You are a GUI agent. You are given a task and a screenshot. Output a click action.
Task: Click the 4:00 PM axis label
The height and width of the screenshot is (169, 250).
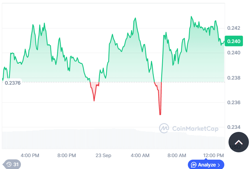[30, 156]
